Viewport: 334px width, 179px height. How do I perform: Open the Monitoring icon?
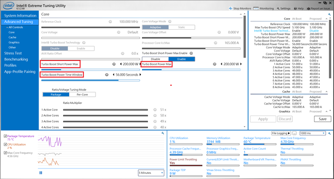[x=256, y=8]
